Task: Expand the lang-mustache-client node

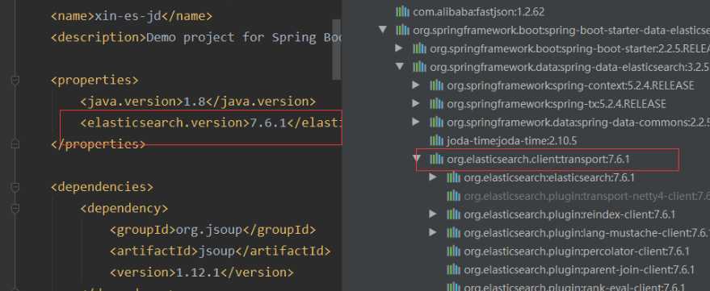Action: click(433, 232)
